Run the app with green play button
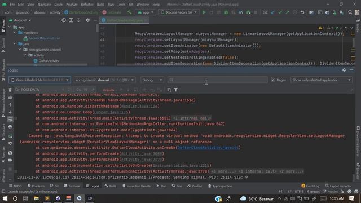Screen dimensions: 361x203 pos(204,12)
